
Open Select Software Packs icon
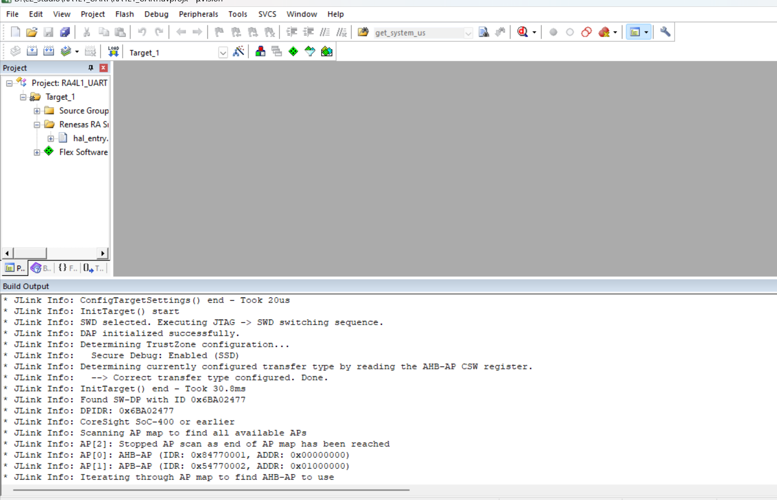(x=310, y=52)
